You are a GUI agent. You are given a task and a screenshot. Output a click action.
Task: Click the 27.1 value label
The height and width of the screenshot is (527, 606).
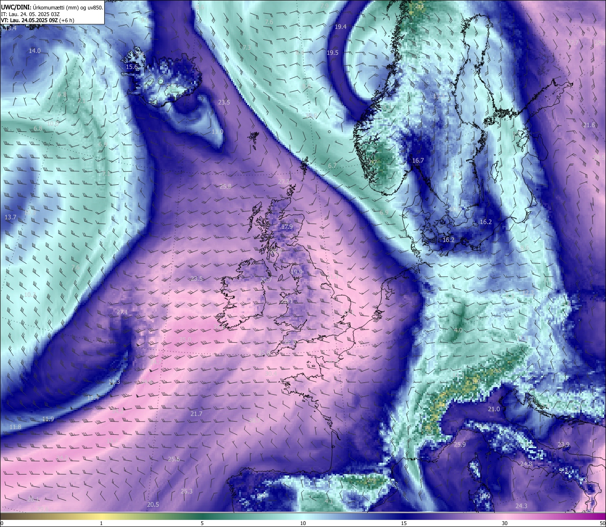tap(122, 312)
